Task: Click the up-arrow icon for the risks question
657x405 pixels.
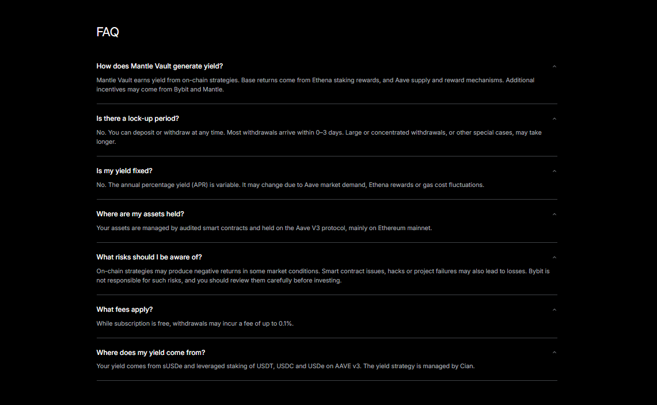Action: (554, 258)
